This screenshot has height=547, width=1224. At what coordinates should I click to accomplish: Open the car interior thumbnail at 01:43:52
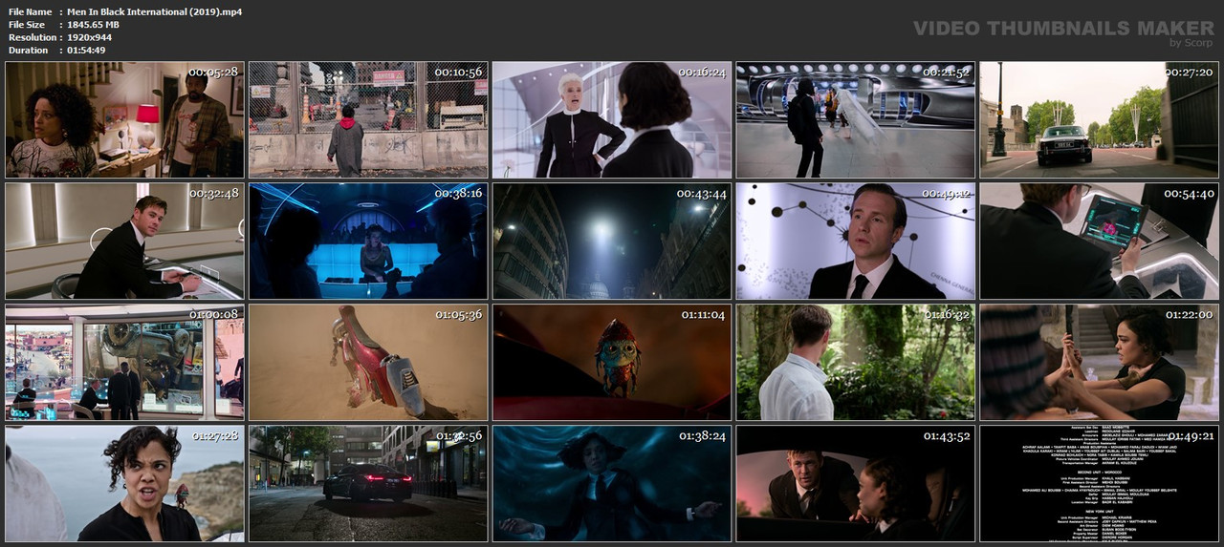tap(856, 484)
